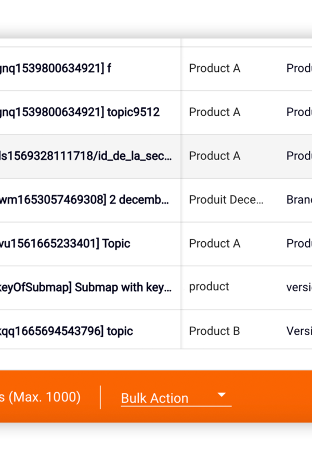Open the Bulk Action dropdown
The image size is (312, 469).
pos(176,398)
